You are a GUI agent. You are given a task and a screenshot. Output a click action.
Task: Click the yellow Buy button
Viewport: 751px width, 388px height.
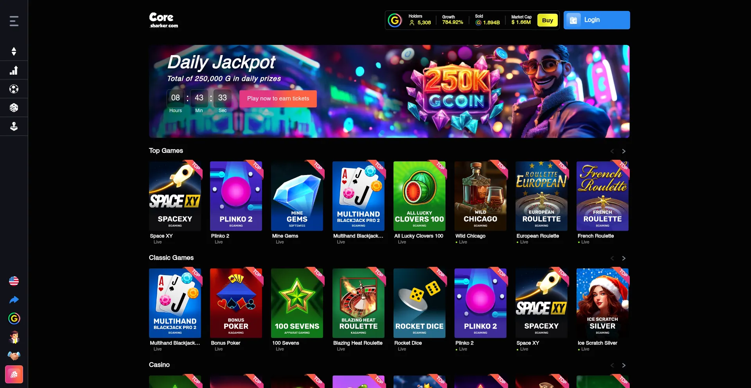548,20
